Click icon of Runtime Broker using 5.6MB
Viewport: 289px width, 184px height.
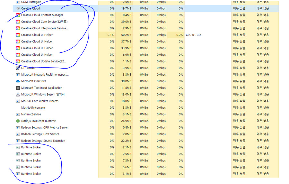coord(18,167)
